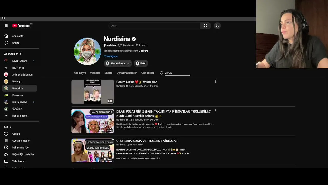The image size is (328, 185).
Task: Click Nurdisina channel name under Canım ikizim
Action: coord(121,86)
